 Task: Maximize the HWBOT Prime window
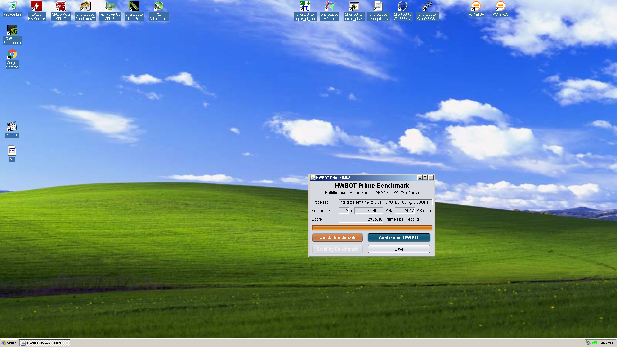(x=425, y=178)
